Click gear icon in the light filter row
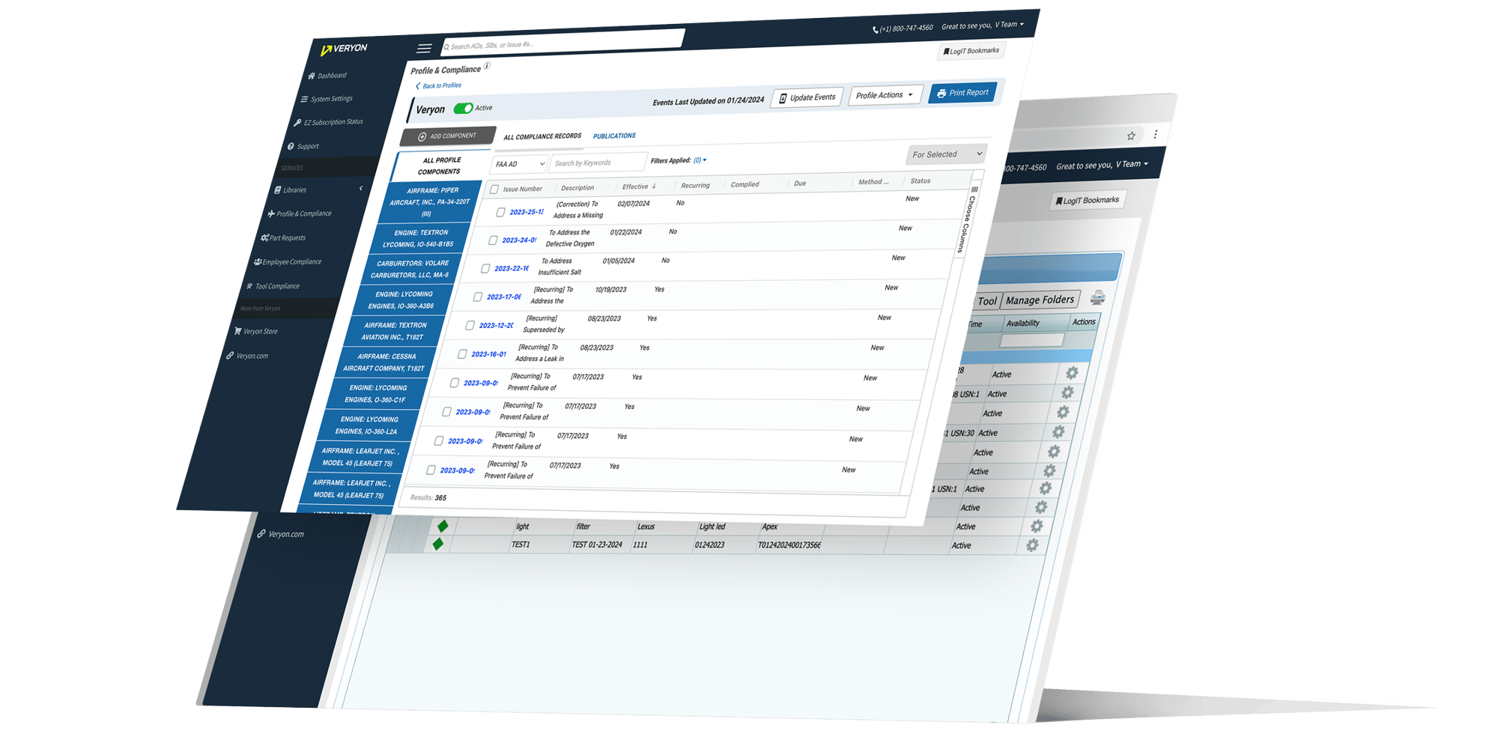Screen dimensions: 1498x737 [1037, 527]
